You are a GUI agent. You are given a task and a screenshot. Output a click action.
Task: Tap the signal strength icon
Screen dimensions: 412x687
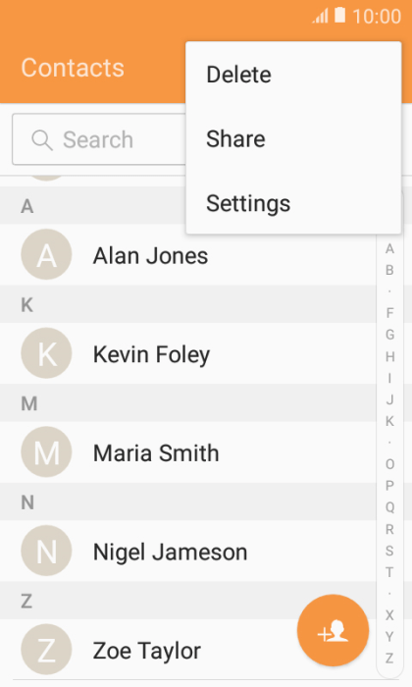point(320,17)
